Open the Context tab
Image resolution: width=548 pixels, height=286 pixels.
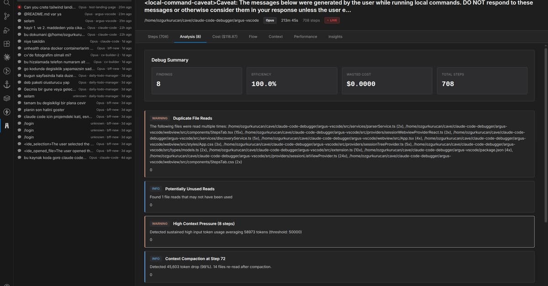(x=275, y=36)
